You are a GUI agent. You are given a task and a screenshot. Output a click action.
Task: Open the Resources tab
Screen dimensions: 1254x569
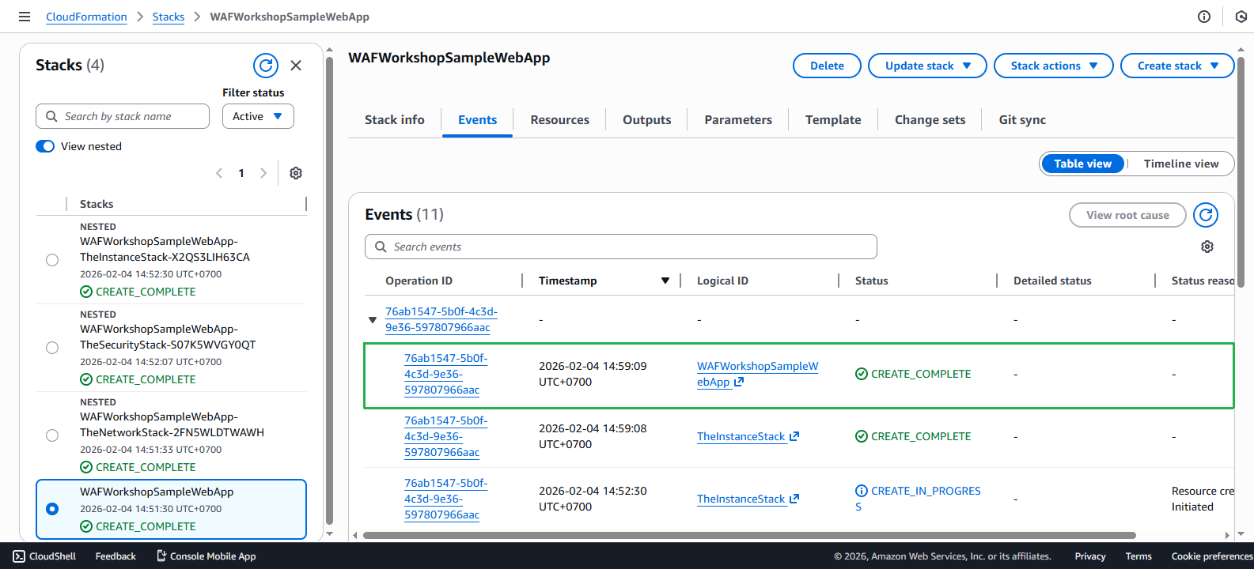[559, 120]
